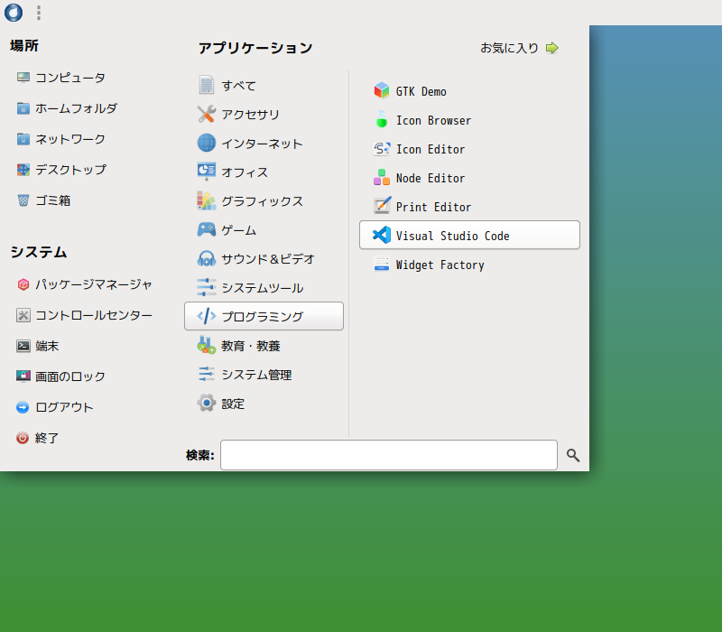The width and height of the screenshot is (722, 632).
Task: Open デスクトップ places entry
Action: click(61, 170)
